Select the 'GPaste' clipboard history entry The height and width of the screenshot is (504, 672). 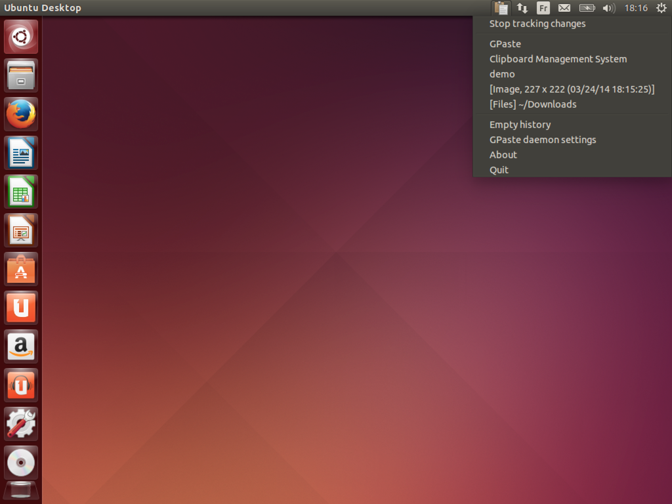(572, 44)
